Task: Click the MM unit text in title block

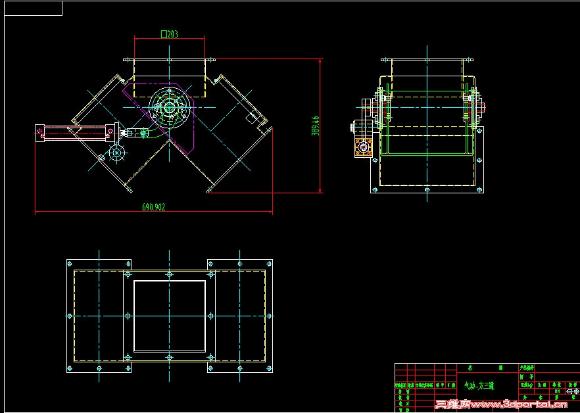Action: (557, 391)
